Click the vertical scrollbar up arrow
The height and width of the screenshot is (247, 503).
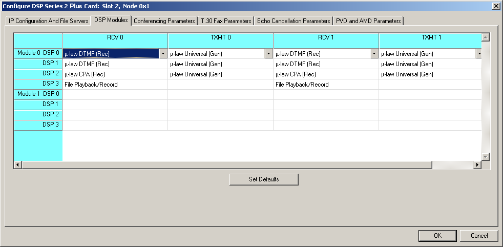tap(486, 37)
